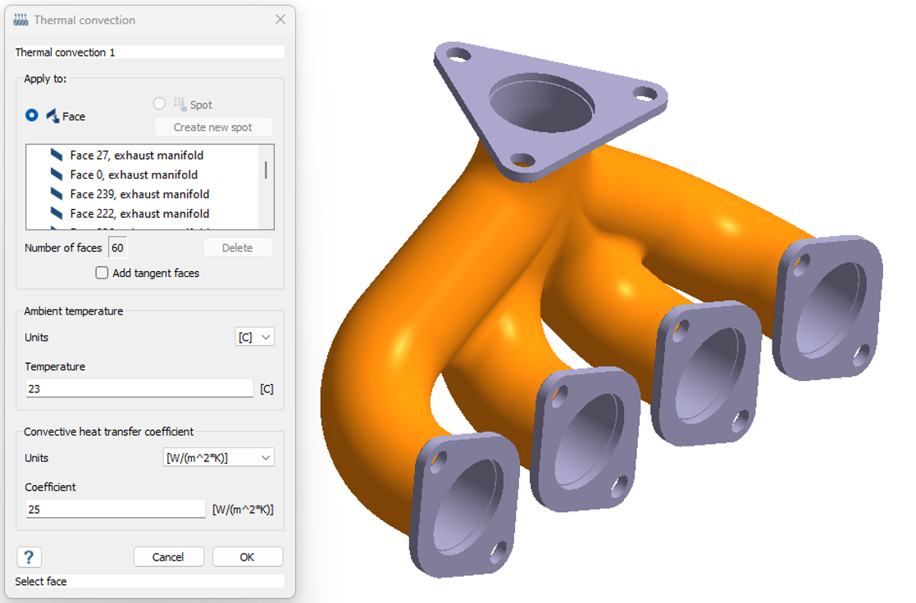
Task: Select Face 239, exhaust manifold in list
Action: (139, 194)
